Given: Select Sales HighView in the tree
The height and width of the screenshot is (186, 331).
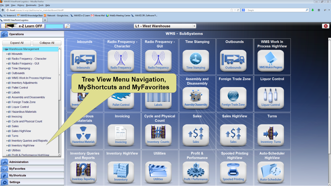Looking at the screenshot, I should (21, 131).
